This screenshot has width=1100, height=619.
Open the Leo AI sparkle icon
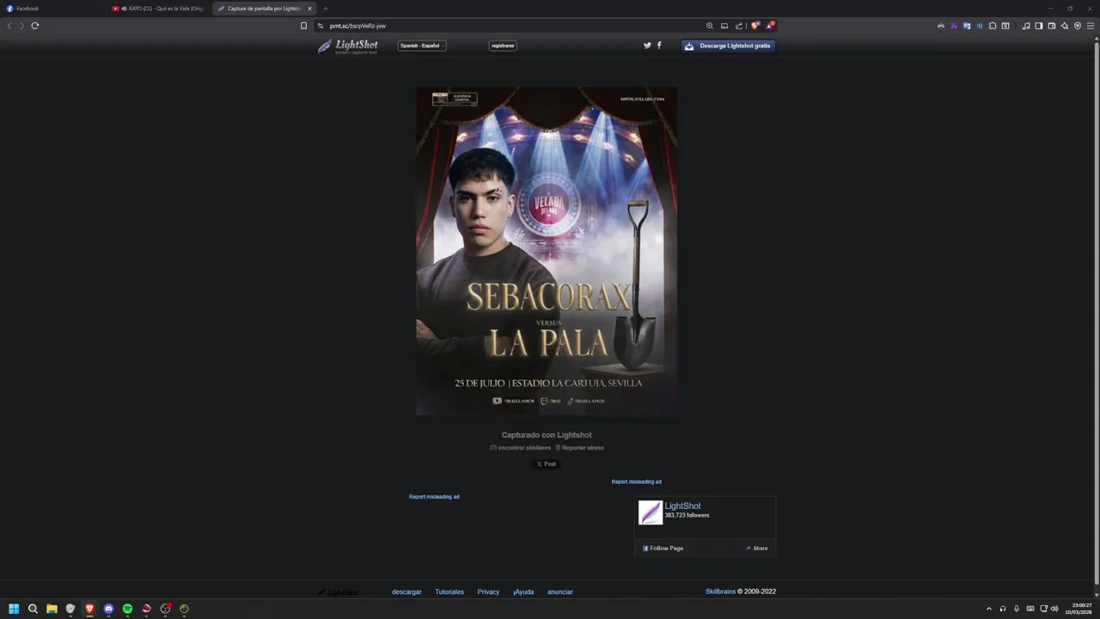[1065, 26]
